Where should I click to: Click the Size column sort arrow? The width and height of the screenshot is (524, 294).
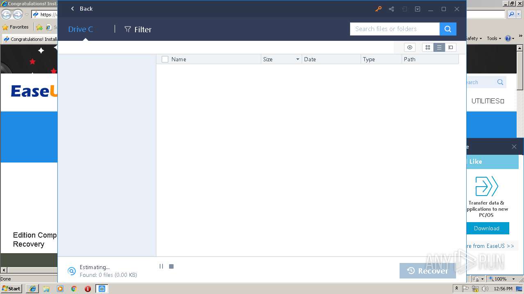tap(298, 59)
